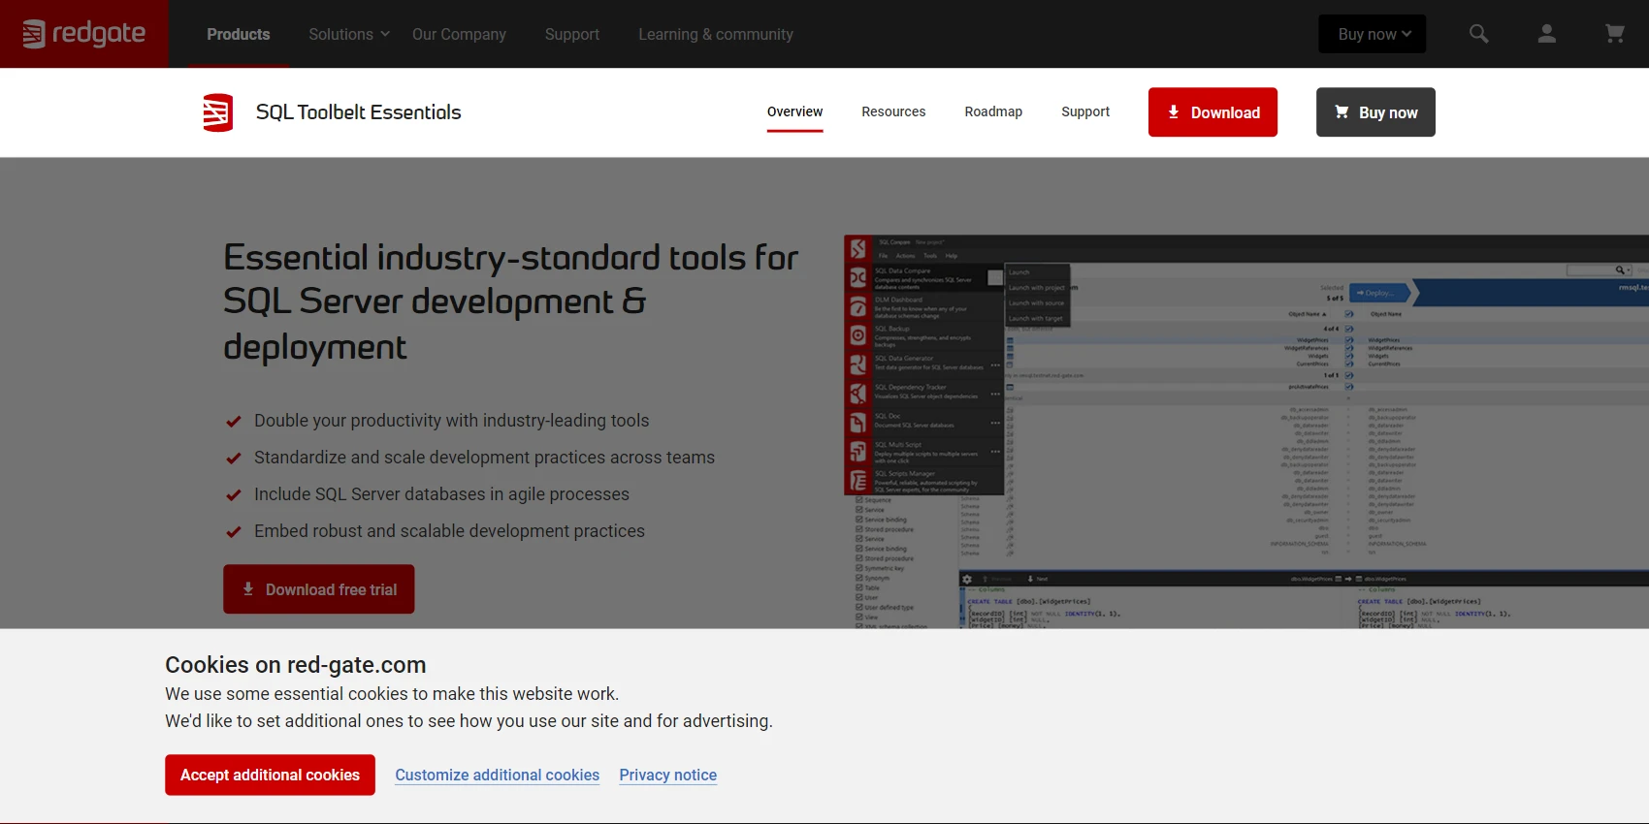Click 'We use some essential cookies' text
The height and width of the screenshot is (824, 1649).
(392, 694)
